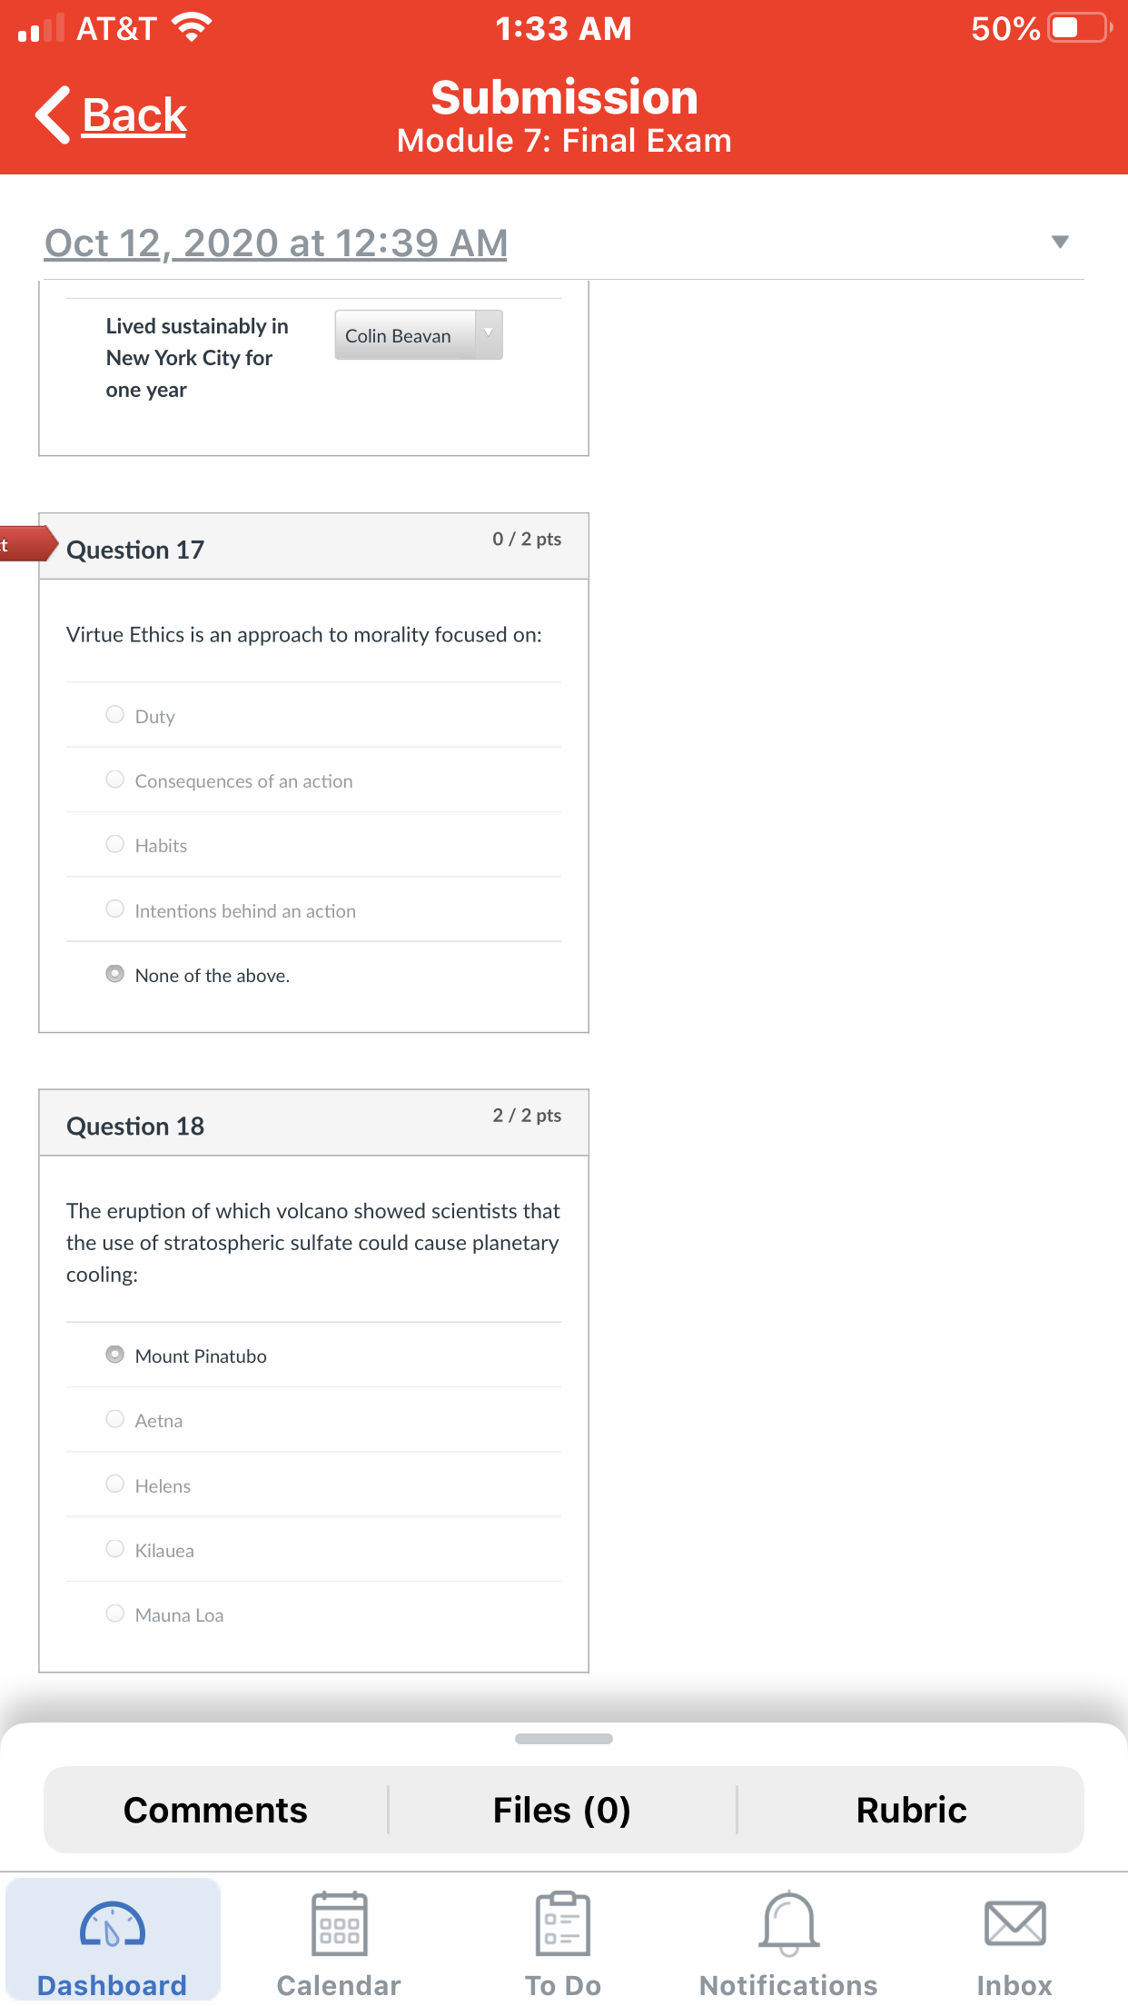This screenshot has width=1128, height=2006.
Task: Tap the Notifications bell icon
Action: tap(789, 1923)
